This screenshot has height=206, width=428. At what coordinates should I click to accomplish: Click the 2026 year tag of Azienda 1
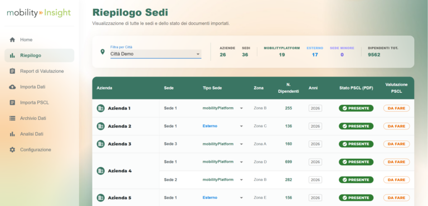(315, 108)
